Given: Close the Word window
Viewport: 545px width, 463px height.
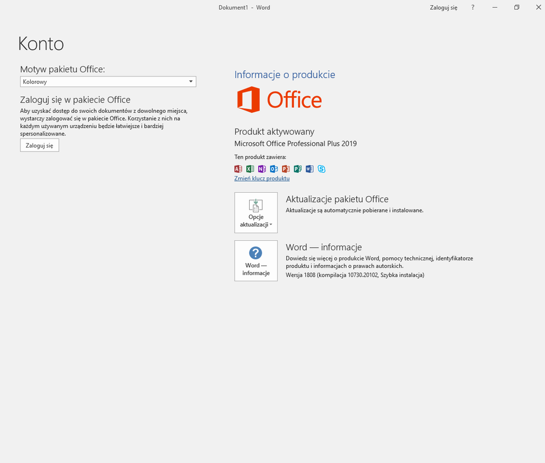Looking at the screenshot, I should click(539, 8).
